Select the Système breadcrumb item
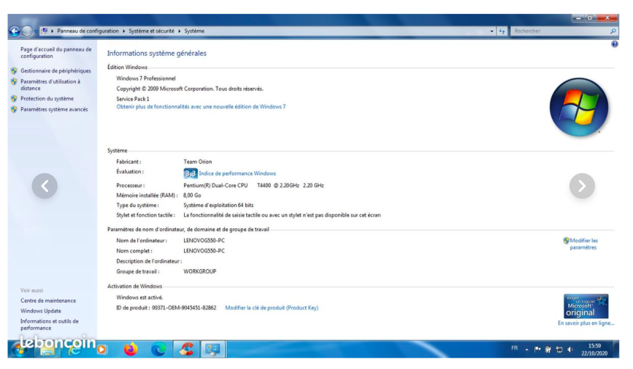The image size is (633, 369). pos(194,31)
